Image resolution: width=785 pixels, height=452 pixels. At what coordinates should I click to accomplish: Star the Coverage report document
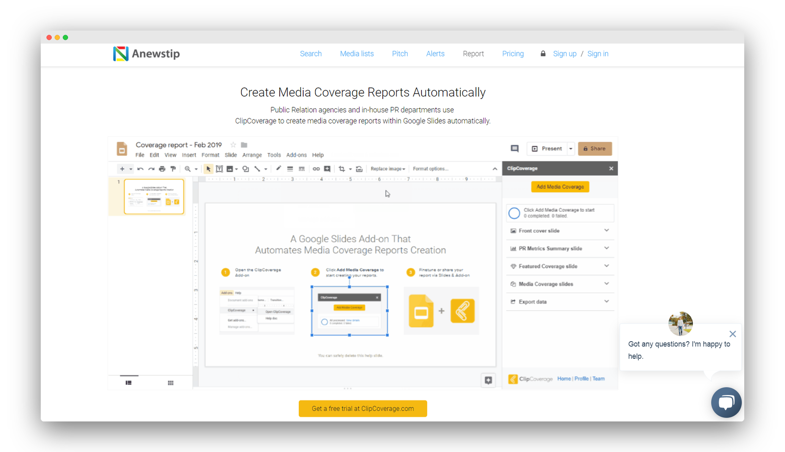(234, 145)
